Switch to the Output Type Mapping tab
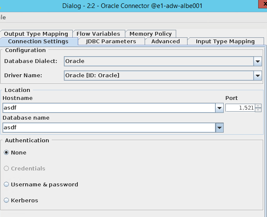 [x=36, y=34]
